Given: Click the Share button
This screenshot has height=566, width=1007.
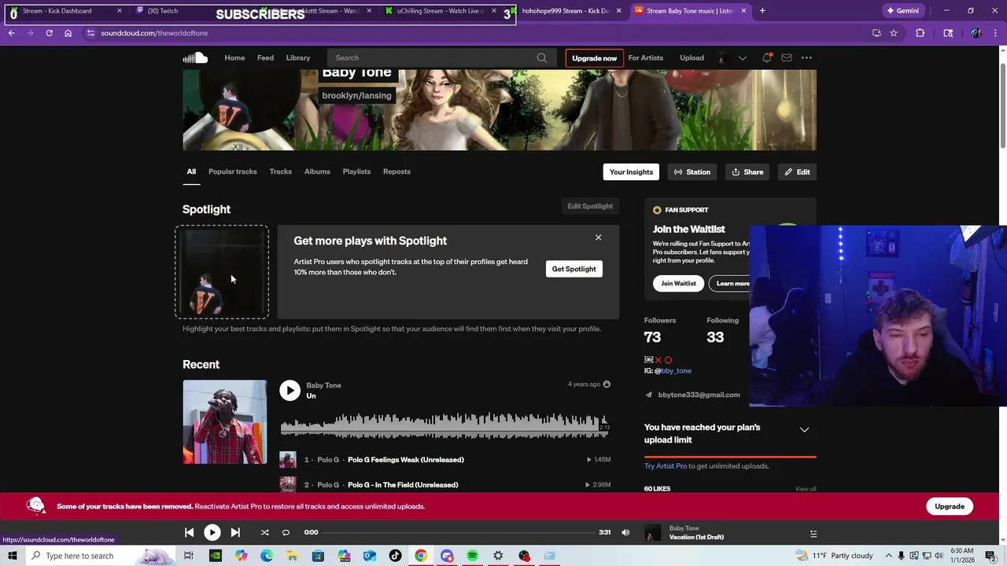Looking at the screenshot, I should (747, 171).
